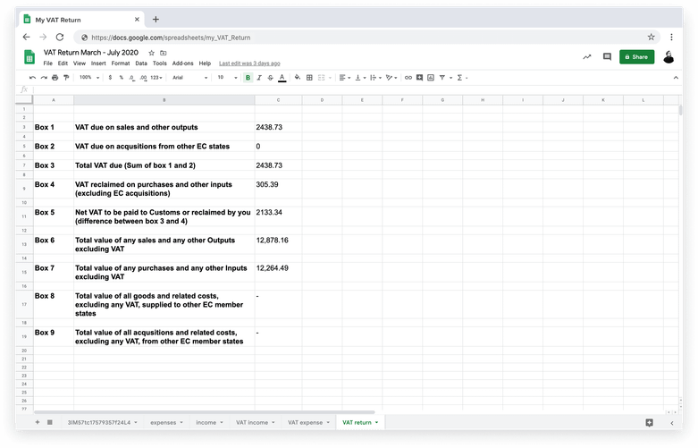Toggle Strikethrough formatting

point(271,78)
